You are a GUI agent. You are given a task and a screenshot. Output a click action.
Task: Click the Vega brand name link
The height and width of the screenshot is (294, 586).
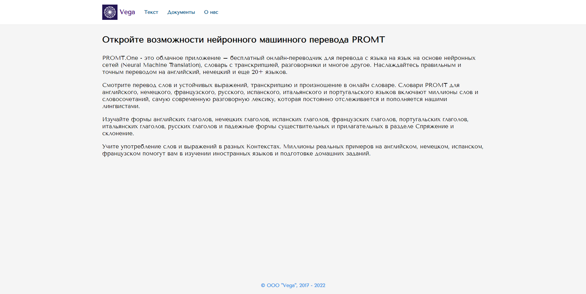click(127, 12)
